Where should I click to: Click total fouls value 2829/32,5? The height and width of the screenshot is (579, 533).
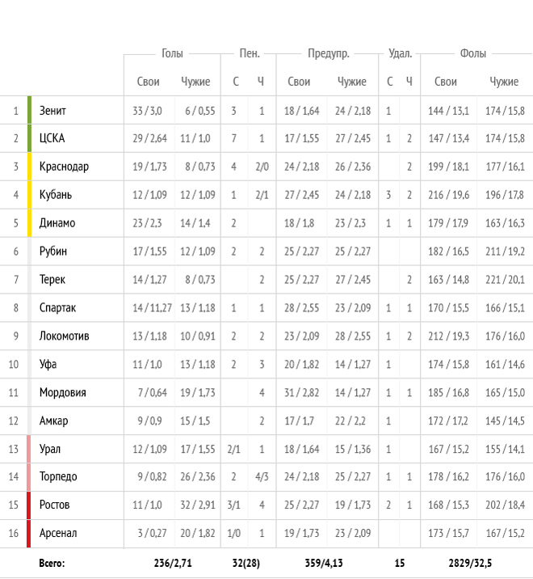[473, 563]
